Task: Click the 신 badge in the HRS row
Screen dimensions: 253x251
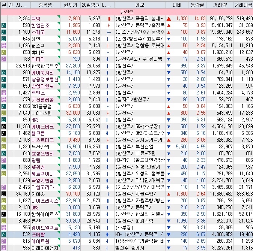Action: pos(4,120)
